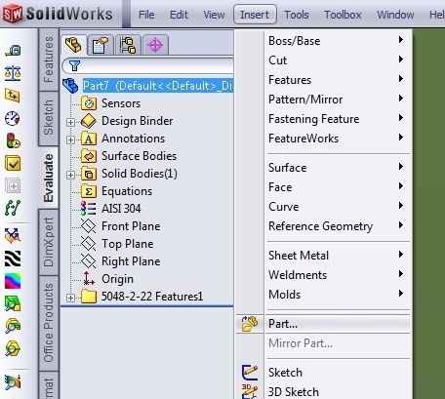Open the Edit menu
This screenshot has width=445, height=399.
coord(179,15)
